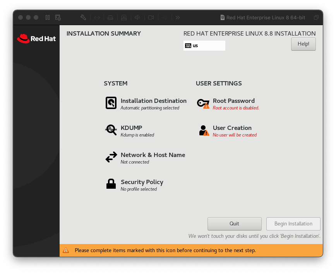Open the Security Policy settings
Viewport: 336px width, 273px height.
[x=135, y=184]
